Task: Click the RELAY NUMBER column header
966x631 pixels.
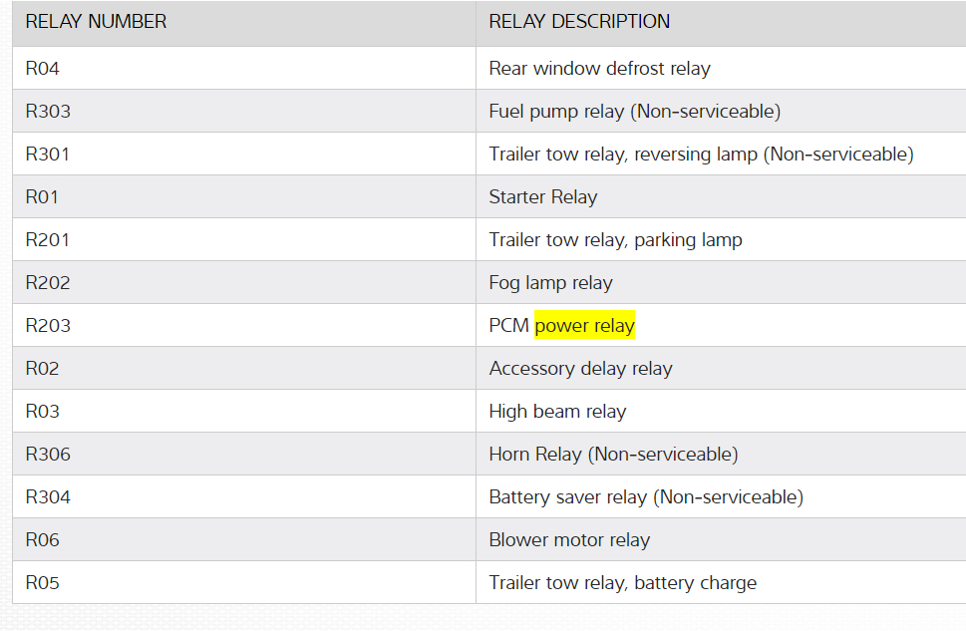Action: (x=96, y=21)
